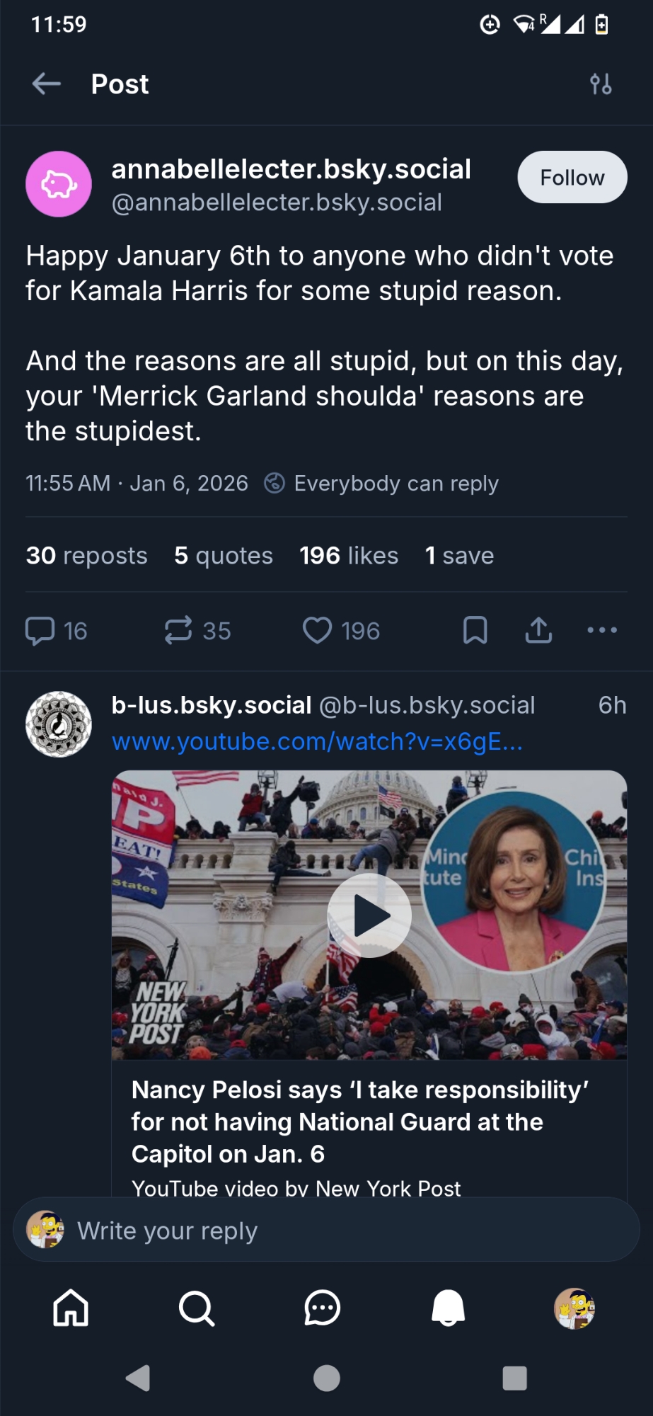View list of 30 reposts
This screenshot has width=653, height=1416.
click(87, 556)
